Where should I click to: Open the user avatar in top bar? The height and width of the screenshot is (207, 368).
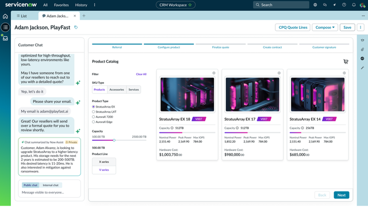click(x=362, y=5)
